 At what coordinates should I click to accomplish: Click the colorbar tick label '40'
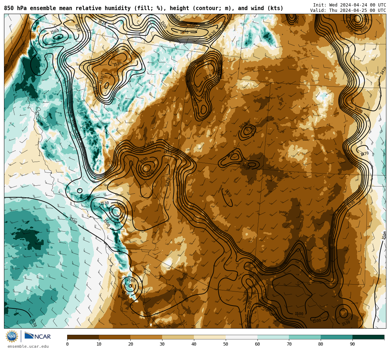coord(194,344)
